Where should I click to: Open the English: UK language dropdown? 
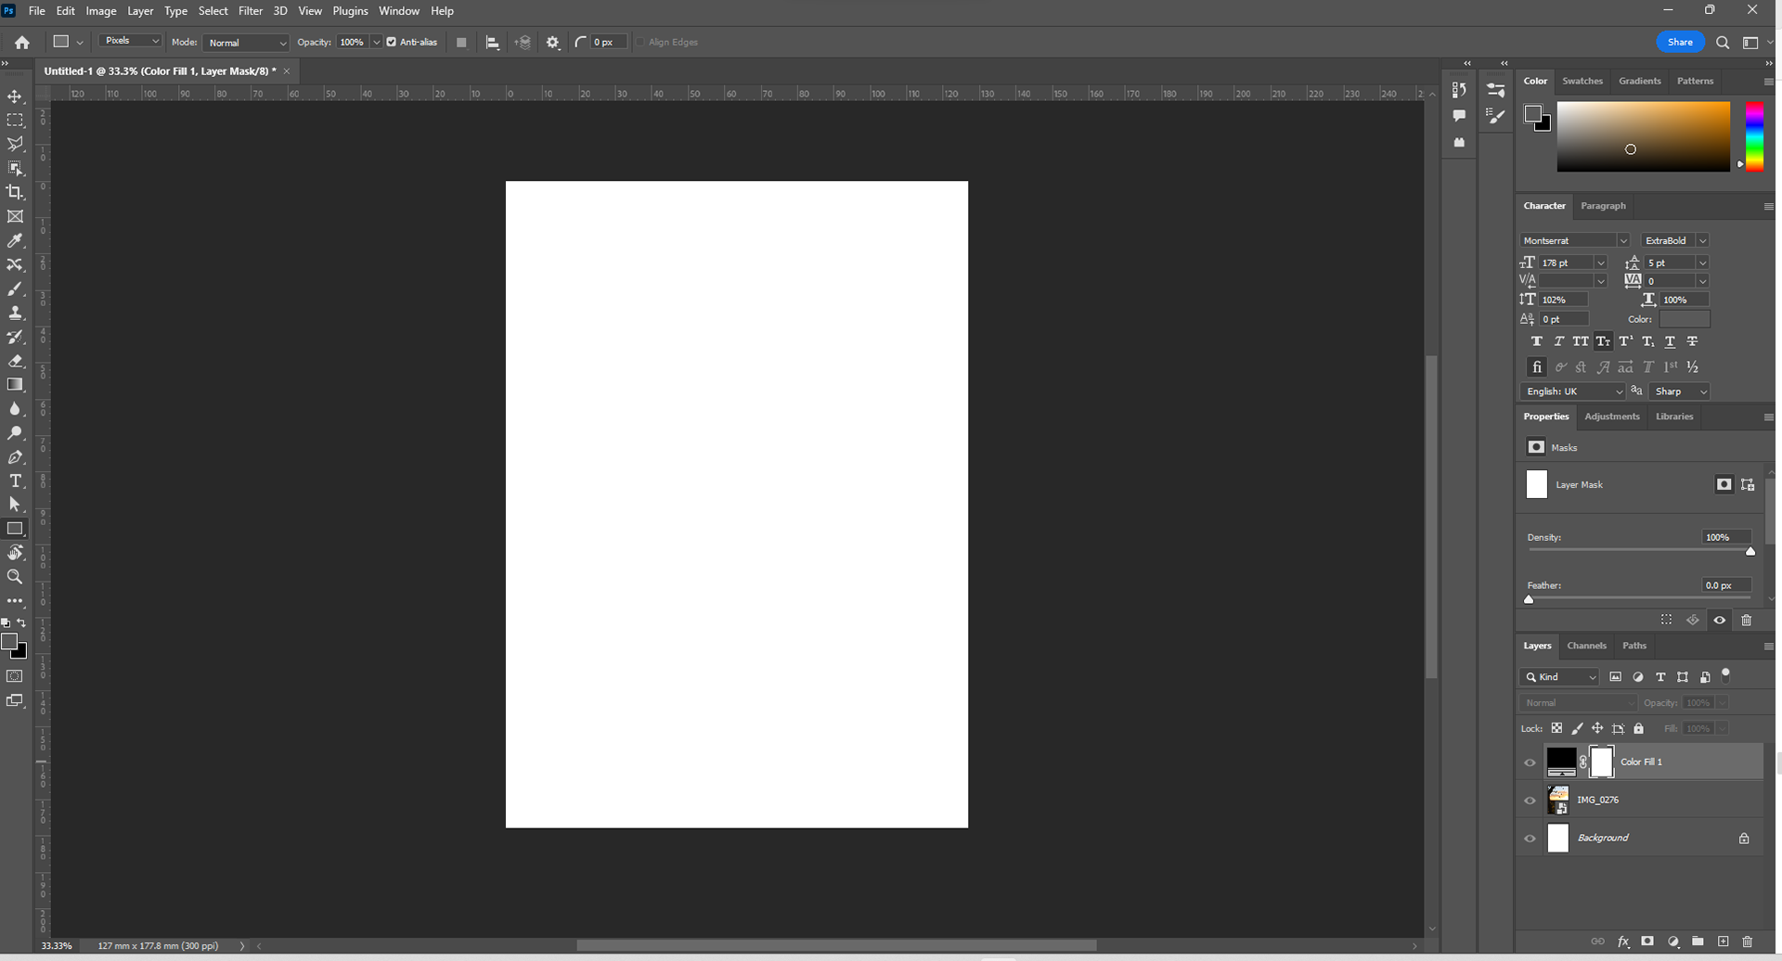pyautogui.click(x=1573, y=391)
